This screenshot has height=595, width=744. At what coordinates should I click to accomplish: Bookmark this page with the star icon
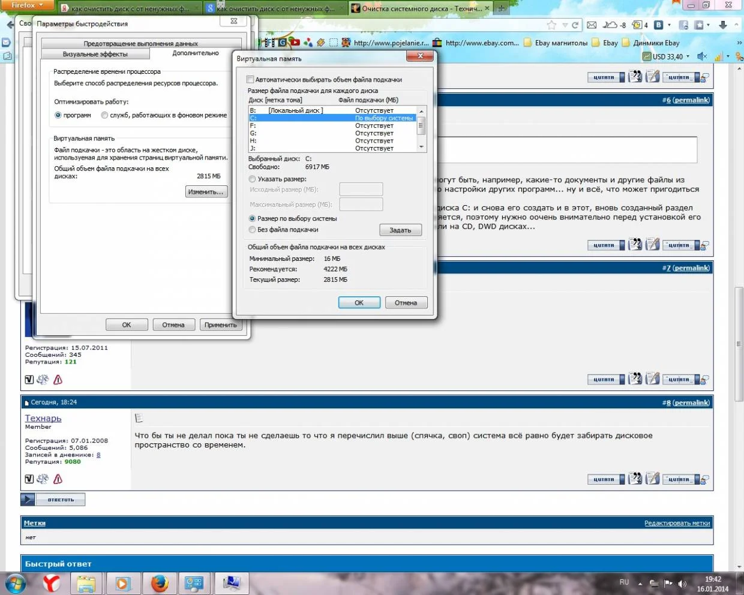click(x=551, y=25)
